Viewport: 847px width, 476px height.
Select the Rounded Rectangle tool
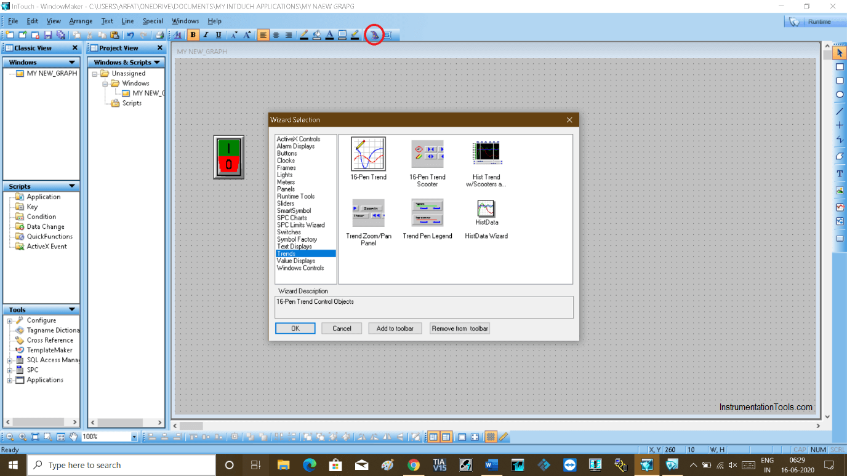pos(840,81)
